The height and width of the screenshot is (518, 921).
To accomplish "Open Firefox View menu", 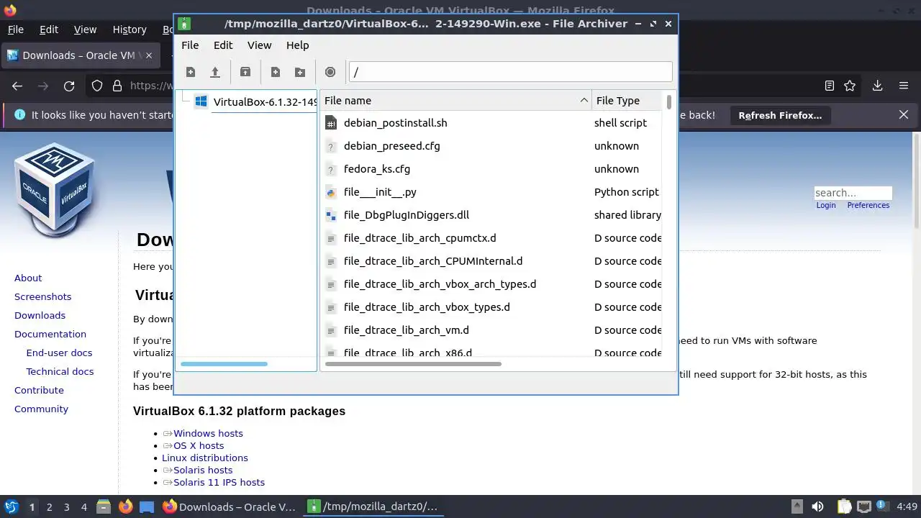I will pyautogui.click(x=85, y=29).
